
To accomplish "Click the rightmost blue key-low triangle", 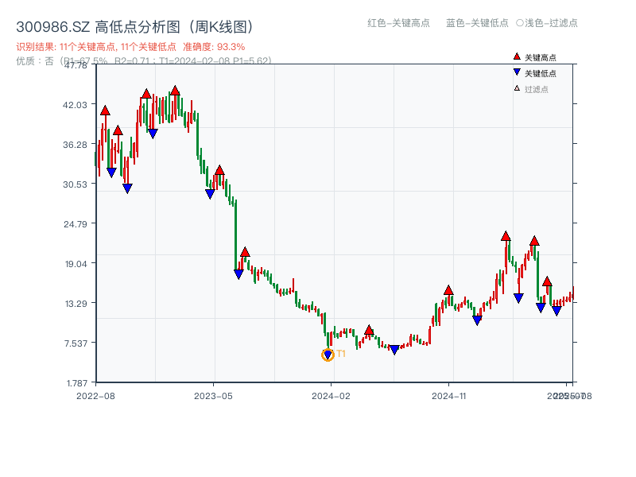I will tap(556, 310).
